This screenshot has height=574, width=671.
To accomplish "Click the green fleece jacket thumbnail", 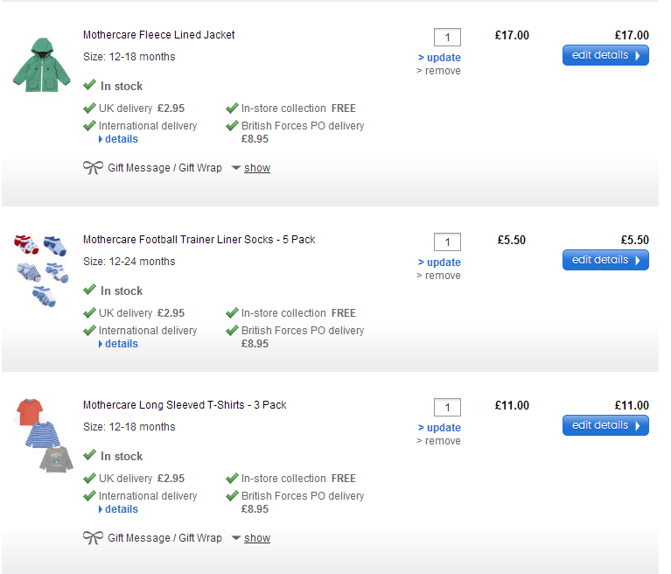I will pyautogui.click(x=34, y=61).
